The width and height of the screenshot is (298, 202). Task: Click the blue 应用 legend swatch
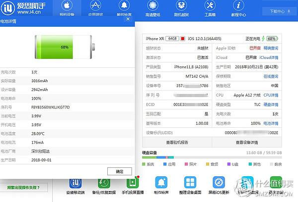click(165, 164)
